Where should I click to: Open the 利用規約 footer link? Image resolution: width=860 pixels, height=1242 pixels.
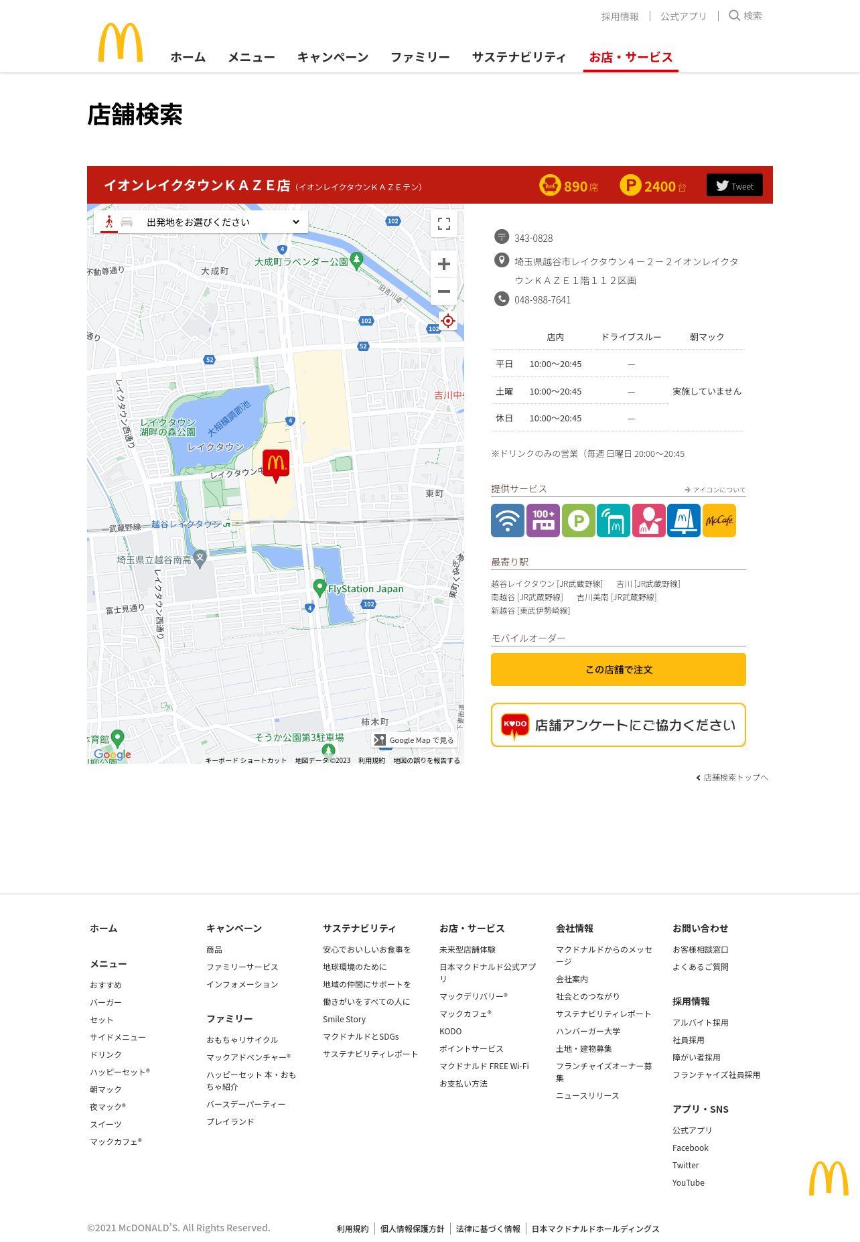coord(353,1229)
